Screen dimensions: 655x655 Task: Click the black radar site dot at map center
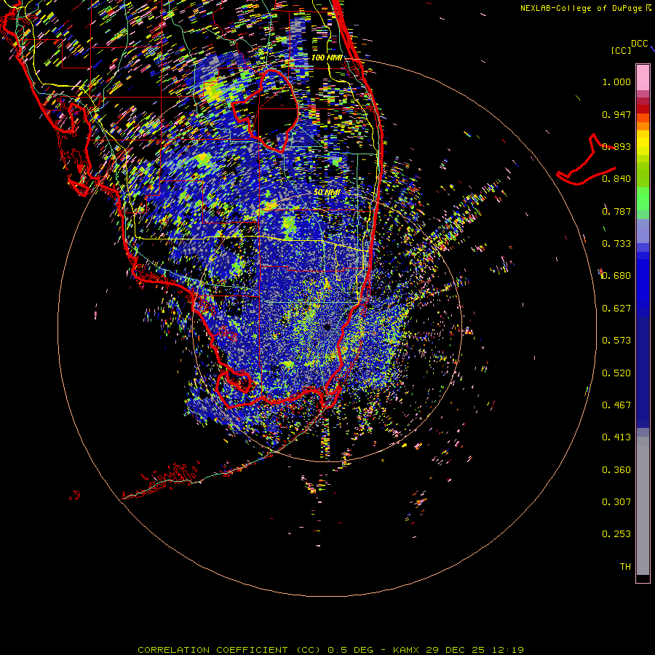(x=327, y=327)
